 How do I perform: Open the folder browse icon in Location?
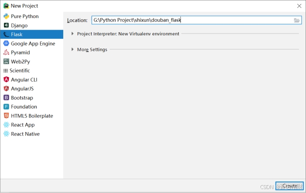click(297, 20)
